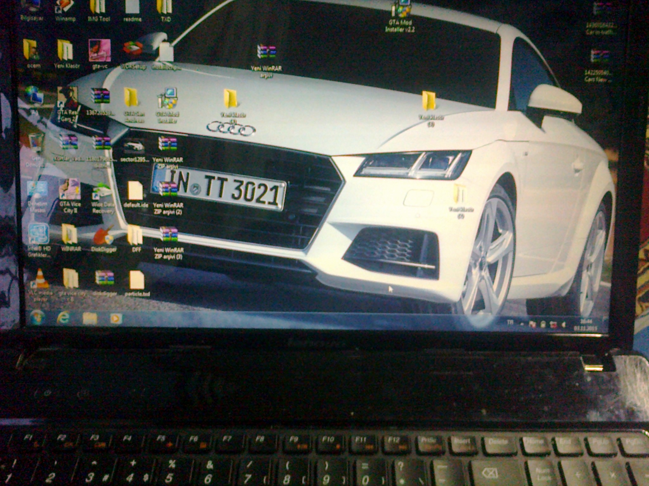Open the diskdigger WinRAR archive
Viewport: 649px width, 486px height.
[x=105, y=283]
